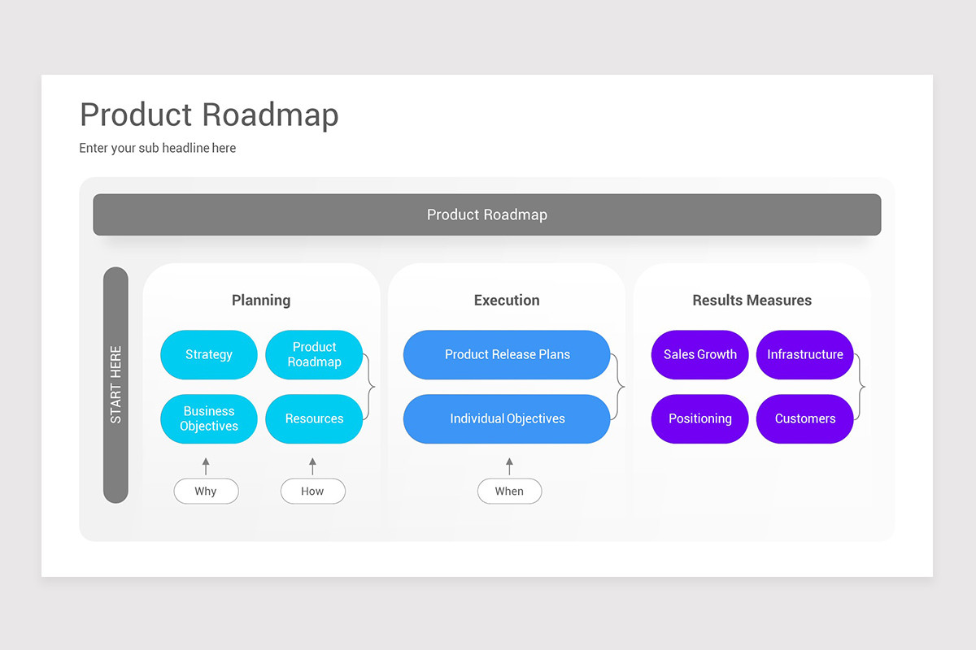Click the Planning section heading
This screenshot has height=650, width=976.
[x=261, y=300]
